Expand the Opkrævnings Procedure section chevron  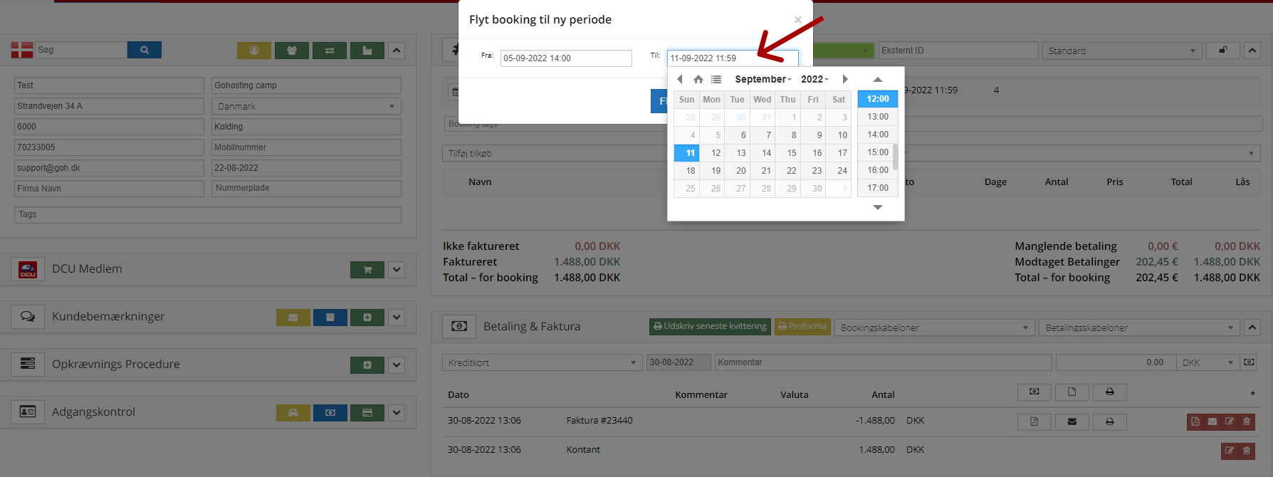tap(397, 365)
